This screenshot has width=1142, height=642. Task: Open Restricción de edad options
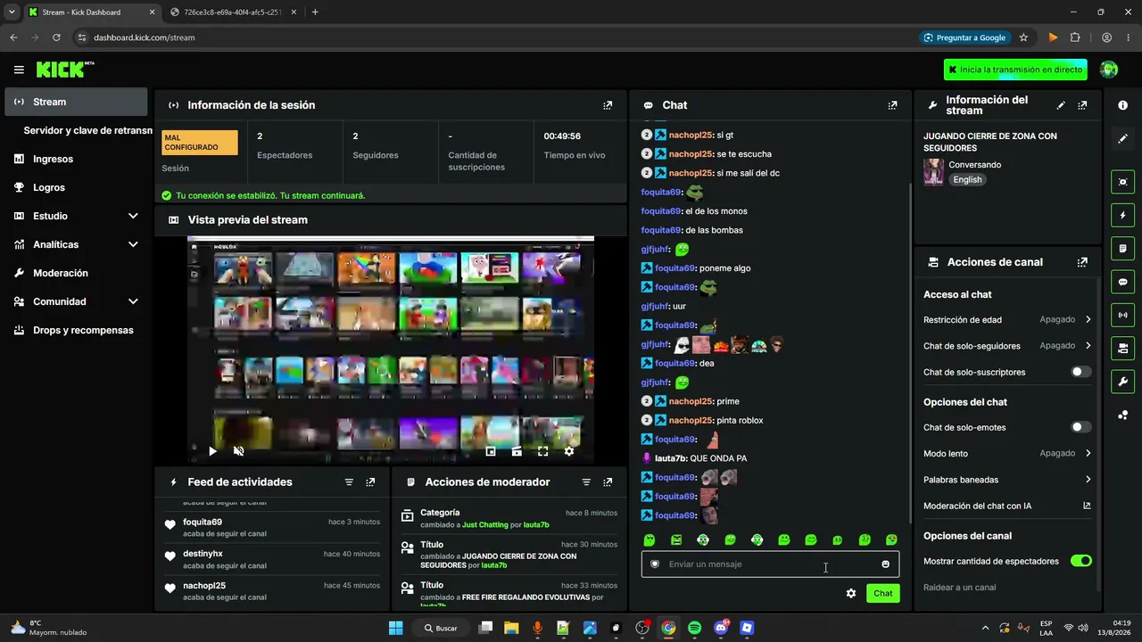(x=1007, y=319)
